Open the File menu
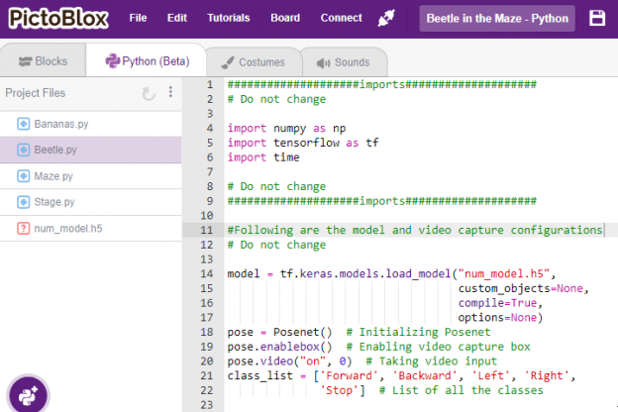618x412 pixels. coord(138,18)
